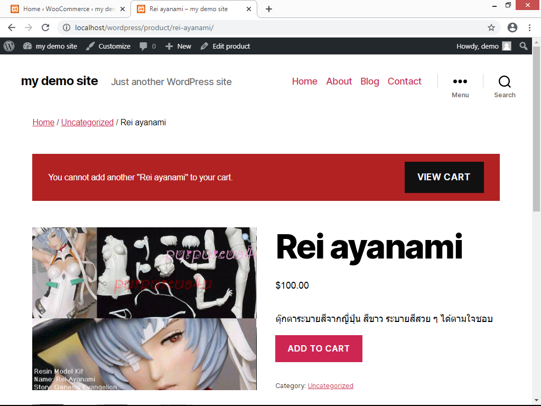This screenshot has width=541, height=406.
Task: Open the Uncategorized category link below the product
Action: pos(331,386)
